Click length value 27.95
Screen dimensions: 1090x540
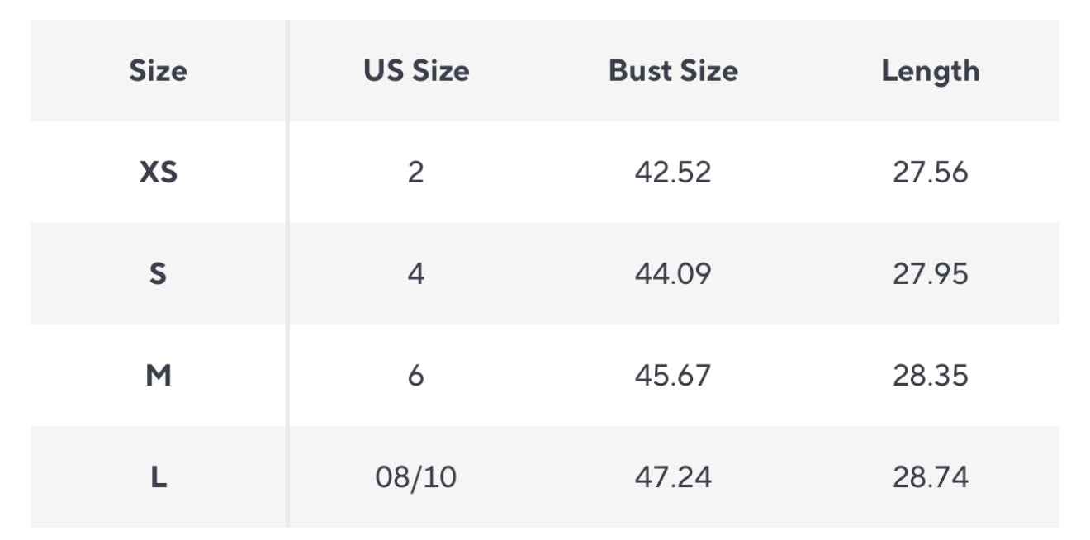[930, 274]
